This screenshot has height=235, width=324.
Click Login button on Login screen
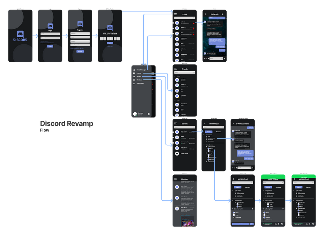click(x=50, y=47)
